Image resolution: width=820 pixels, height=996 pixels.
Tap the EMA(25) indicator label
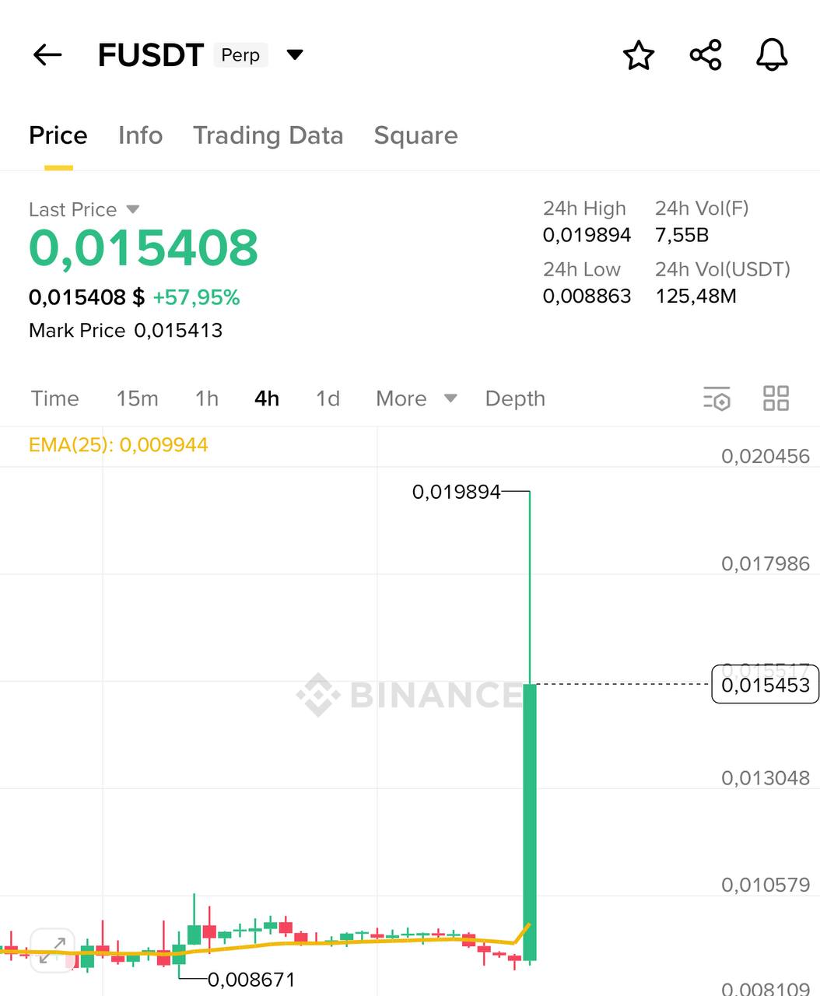click(118, 445)
